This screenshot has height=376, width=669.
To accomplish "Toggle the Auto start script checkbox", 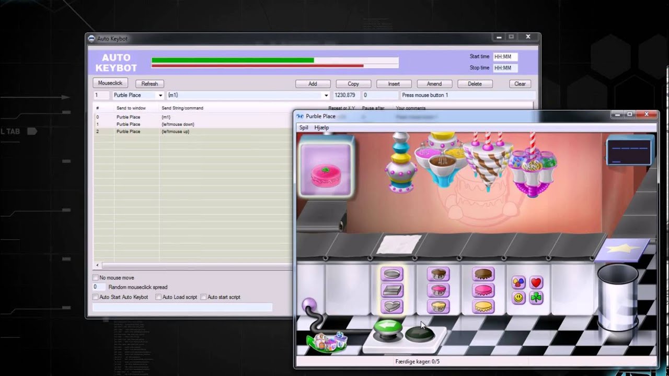I will coord(203,297).
